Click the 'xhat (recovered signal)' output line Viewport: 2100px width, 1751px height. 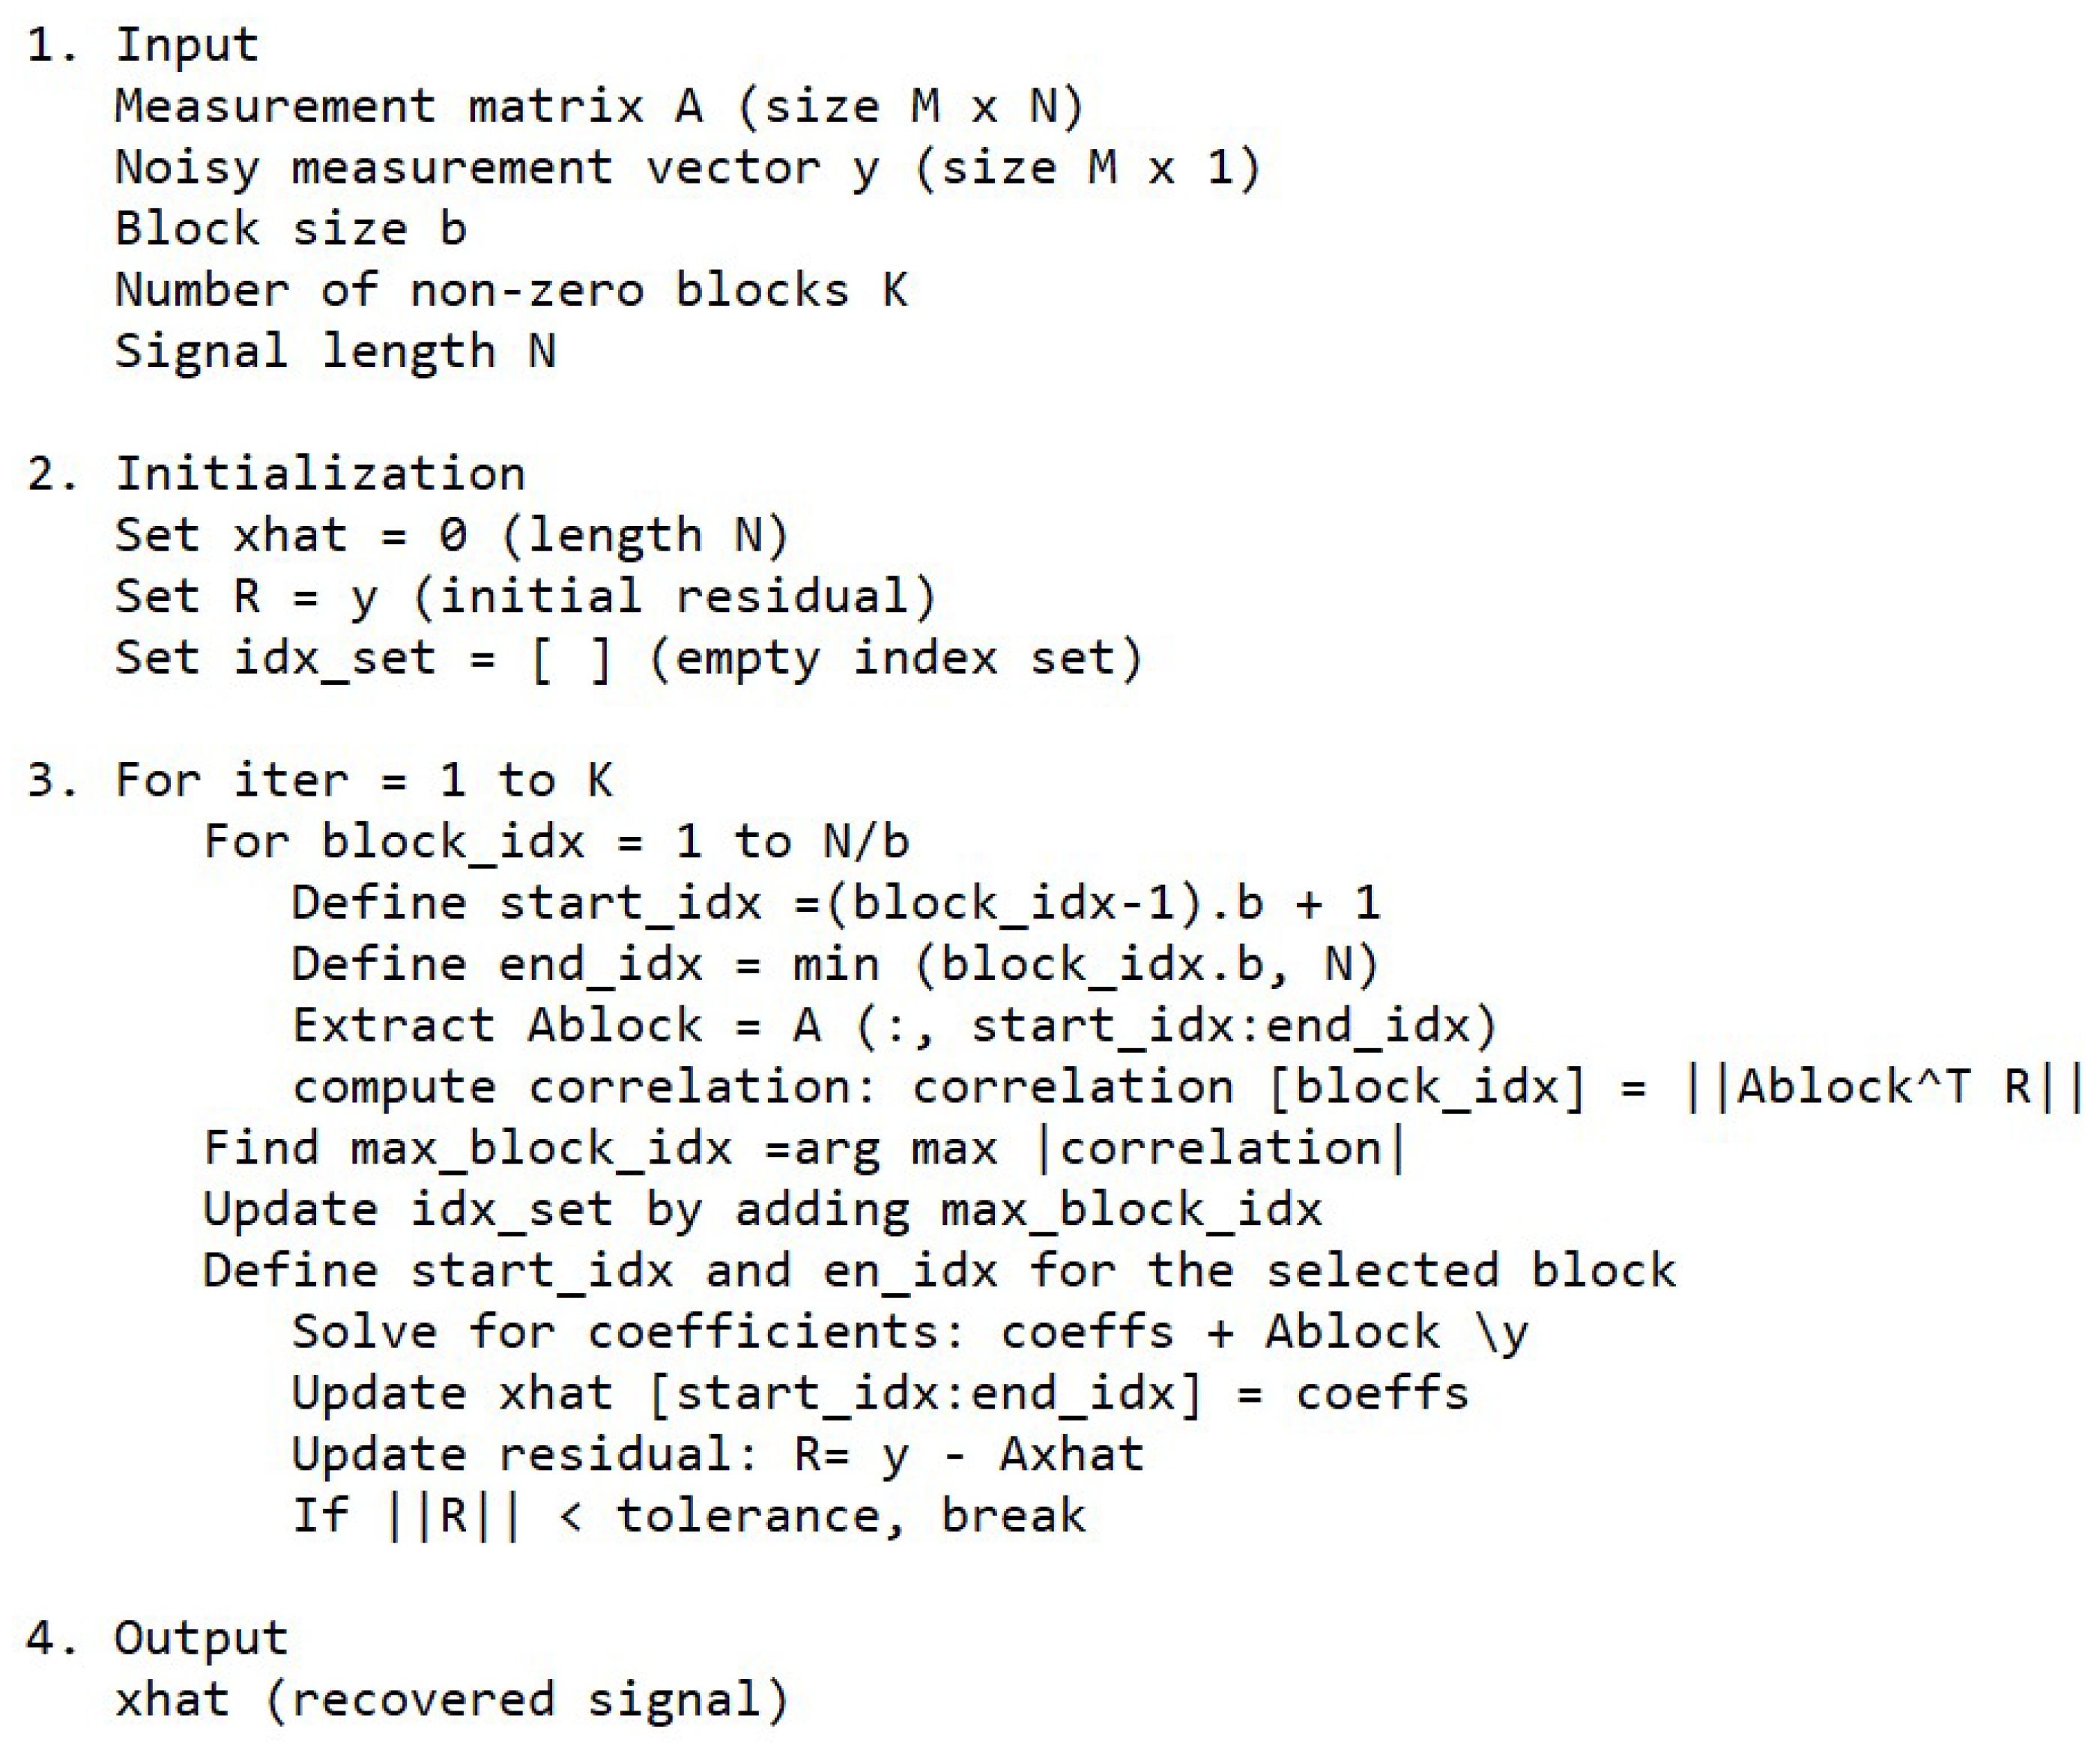point(451,1700)
